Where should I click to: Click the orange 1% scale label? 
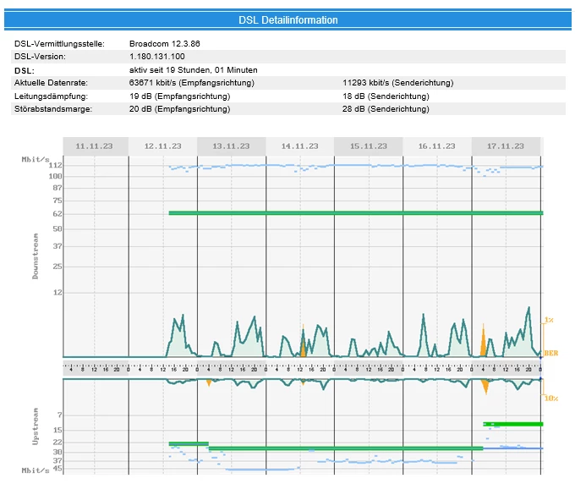tap(549, 320)
